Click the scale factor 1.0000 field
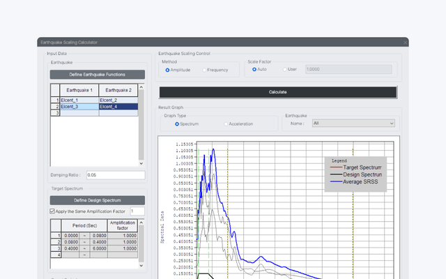 coord(348,69)
